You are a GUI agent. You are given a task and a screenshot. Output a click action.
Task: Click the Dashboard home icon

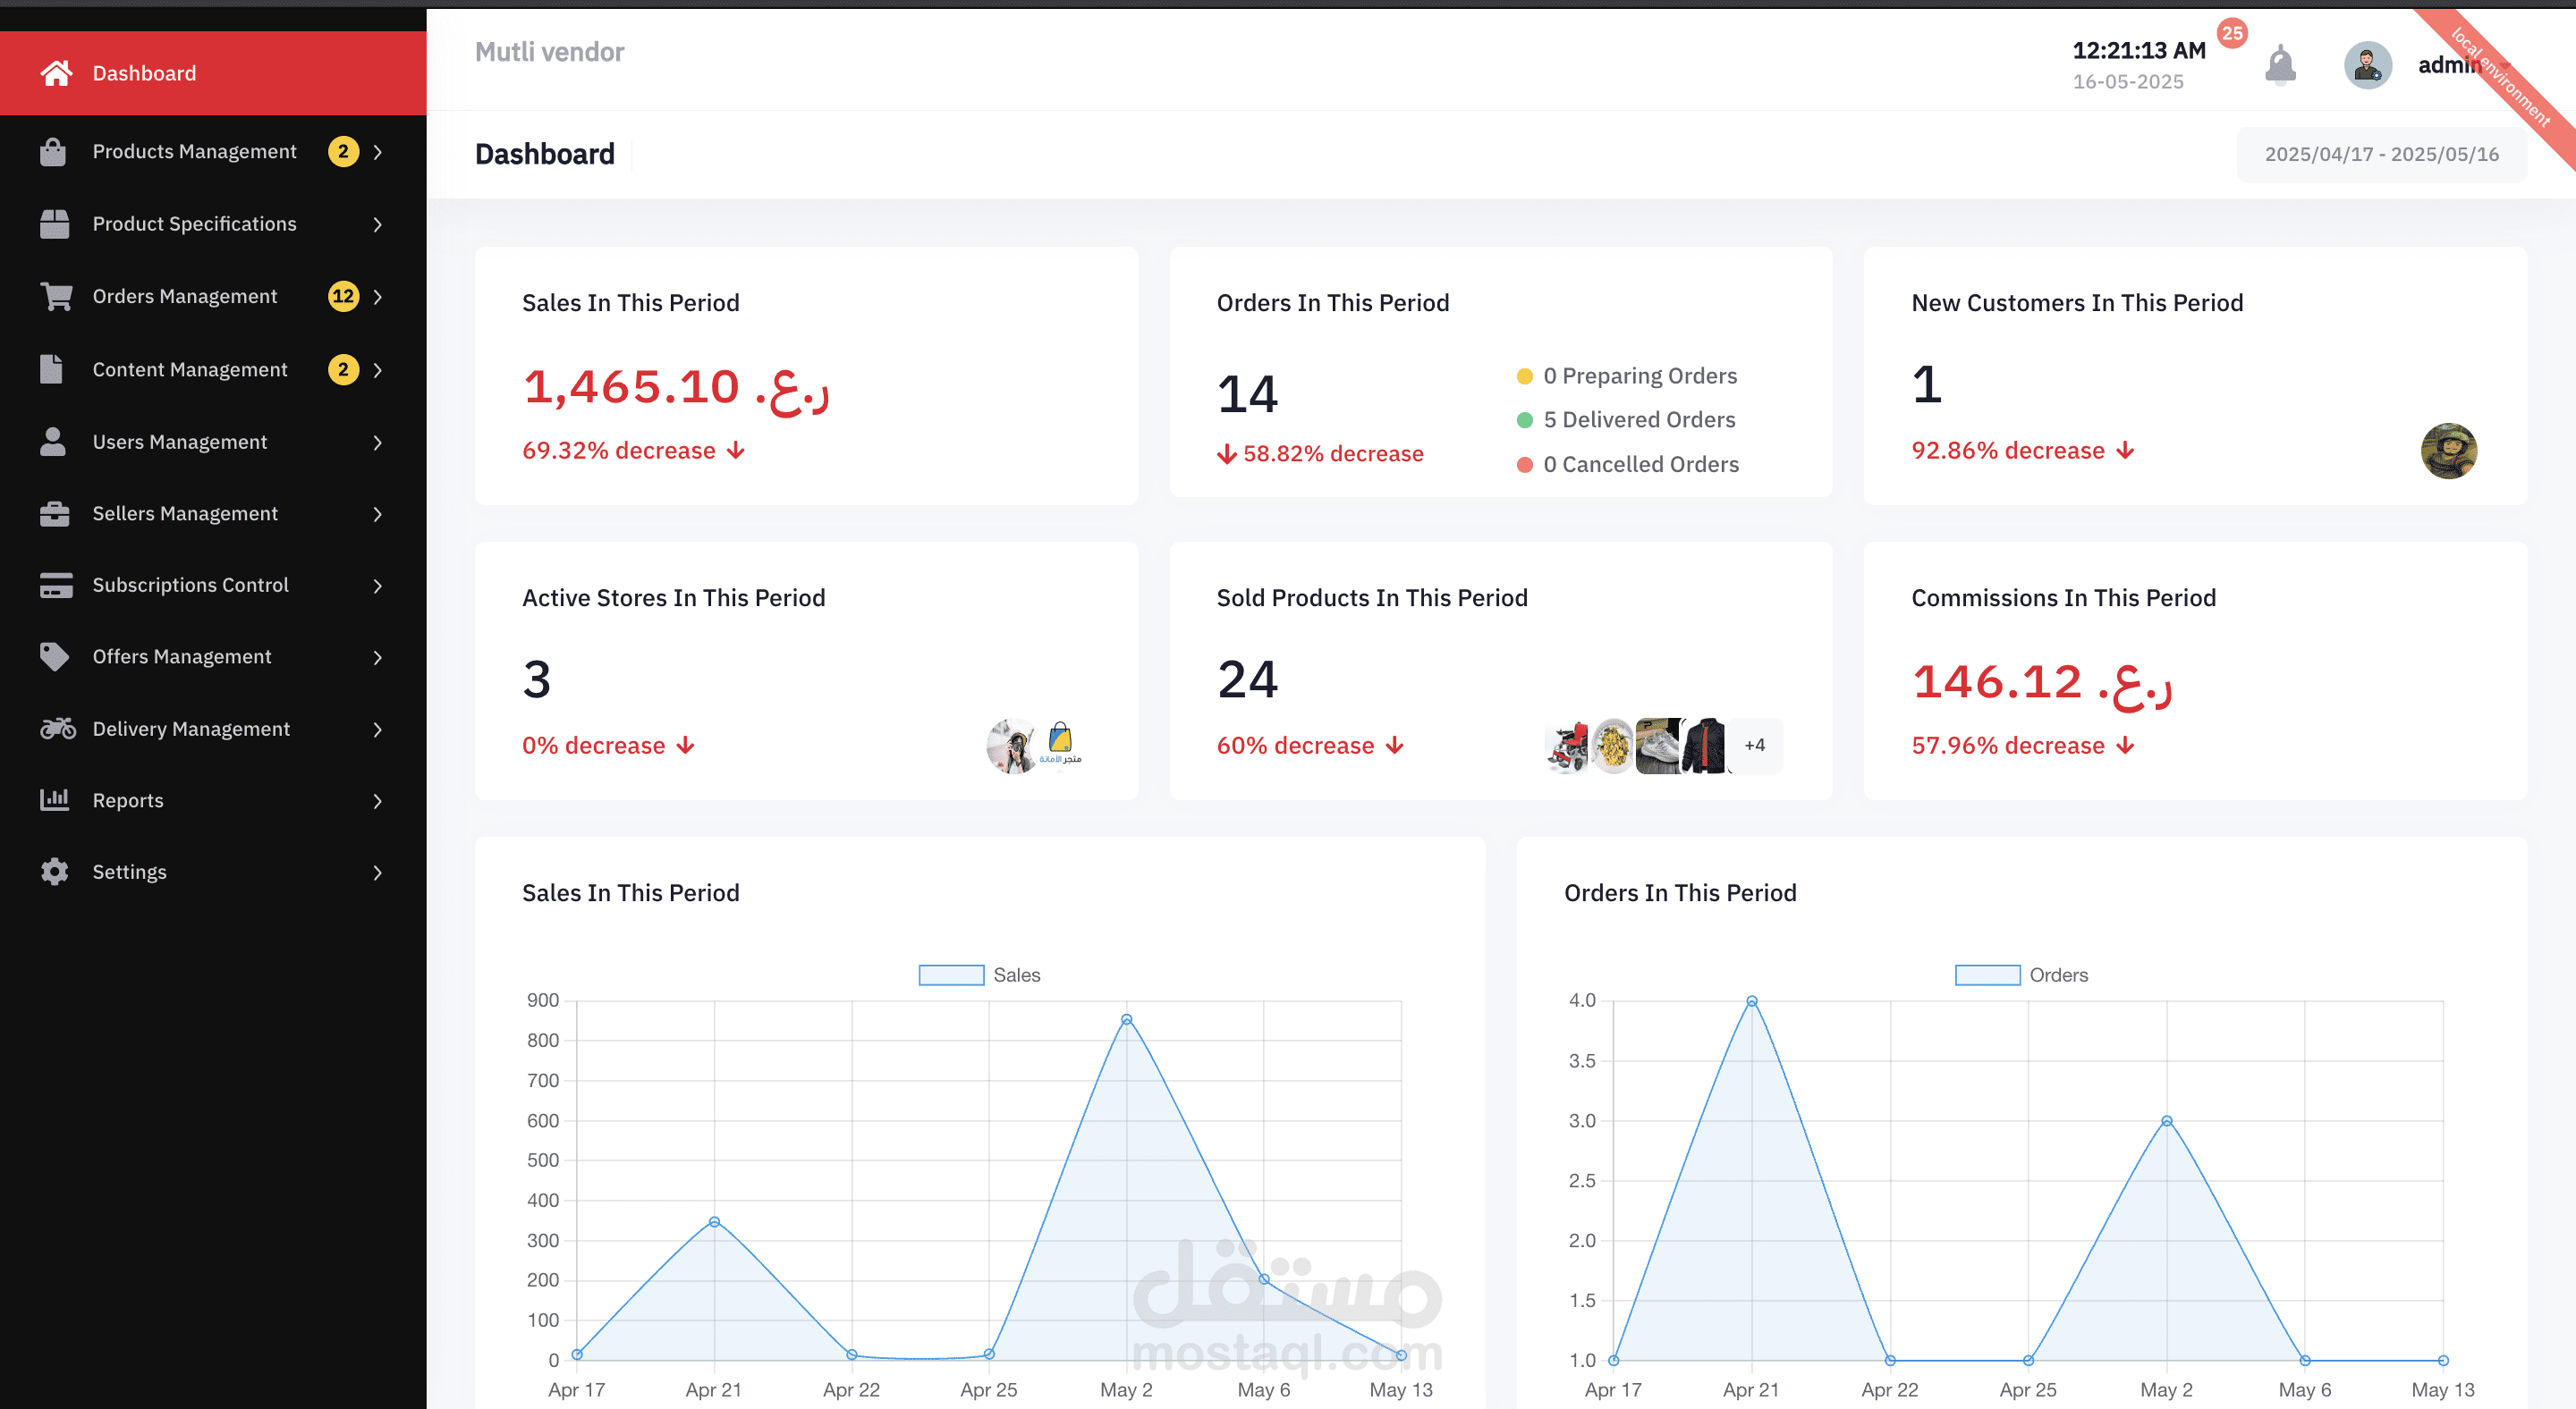pyautogui.click(x=56, y=73)
